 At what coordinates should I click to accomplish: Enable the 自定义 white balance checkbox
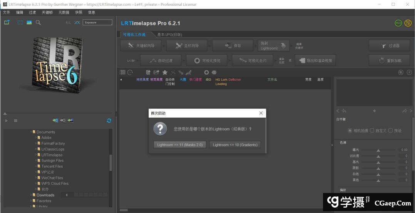(x=372, y=130)
